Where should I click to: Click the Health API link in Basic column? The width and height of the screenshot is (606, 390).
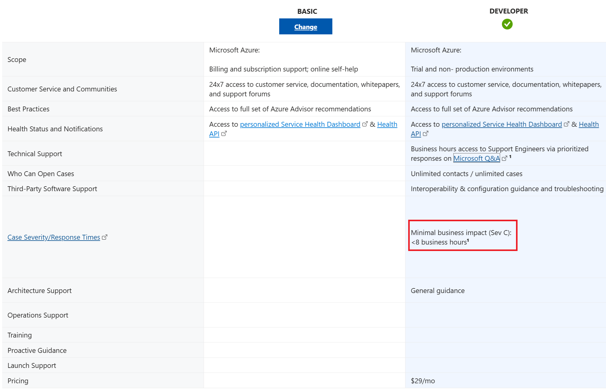pyautogui.click(x=387, y=124)
